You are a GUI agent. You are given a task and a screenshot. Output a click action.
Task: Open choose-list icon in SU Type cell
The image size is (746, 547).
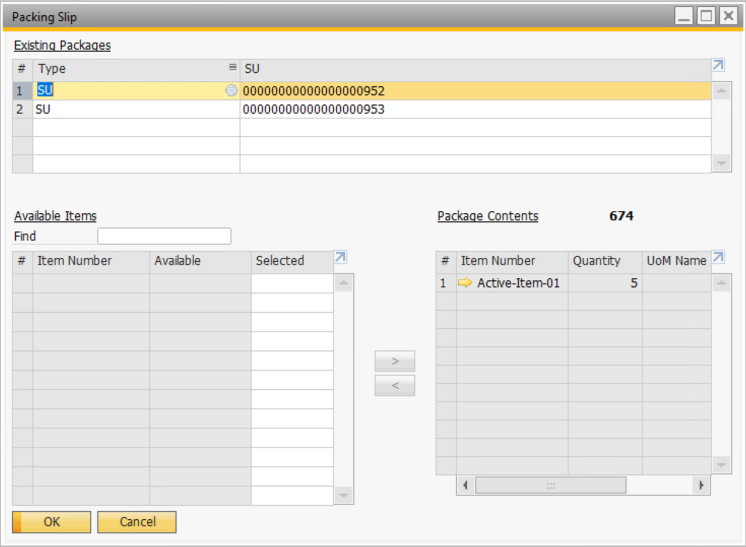[x=231, y=90]
